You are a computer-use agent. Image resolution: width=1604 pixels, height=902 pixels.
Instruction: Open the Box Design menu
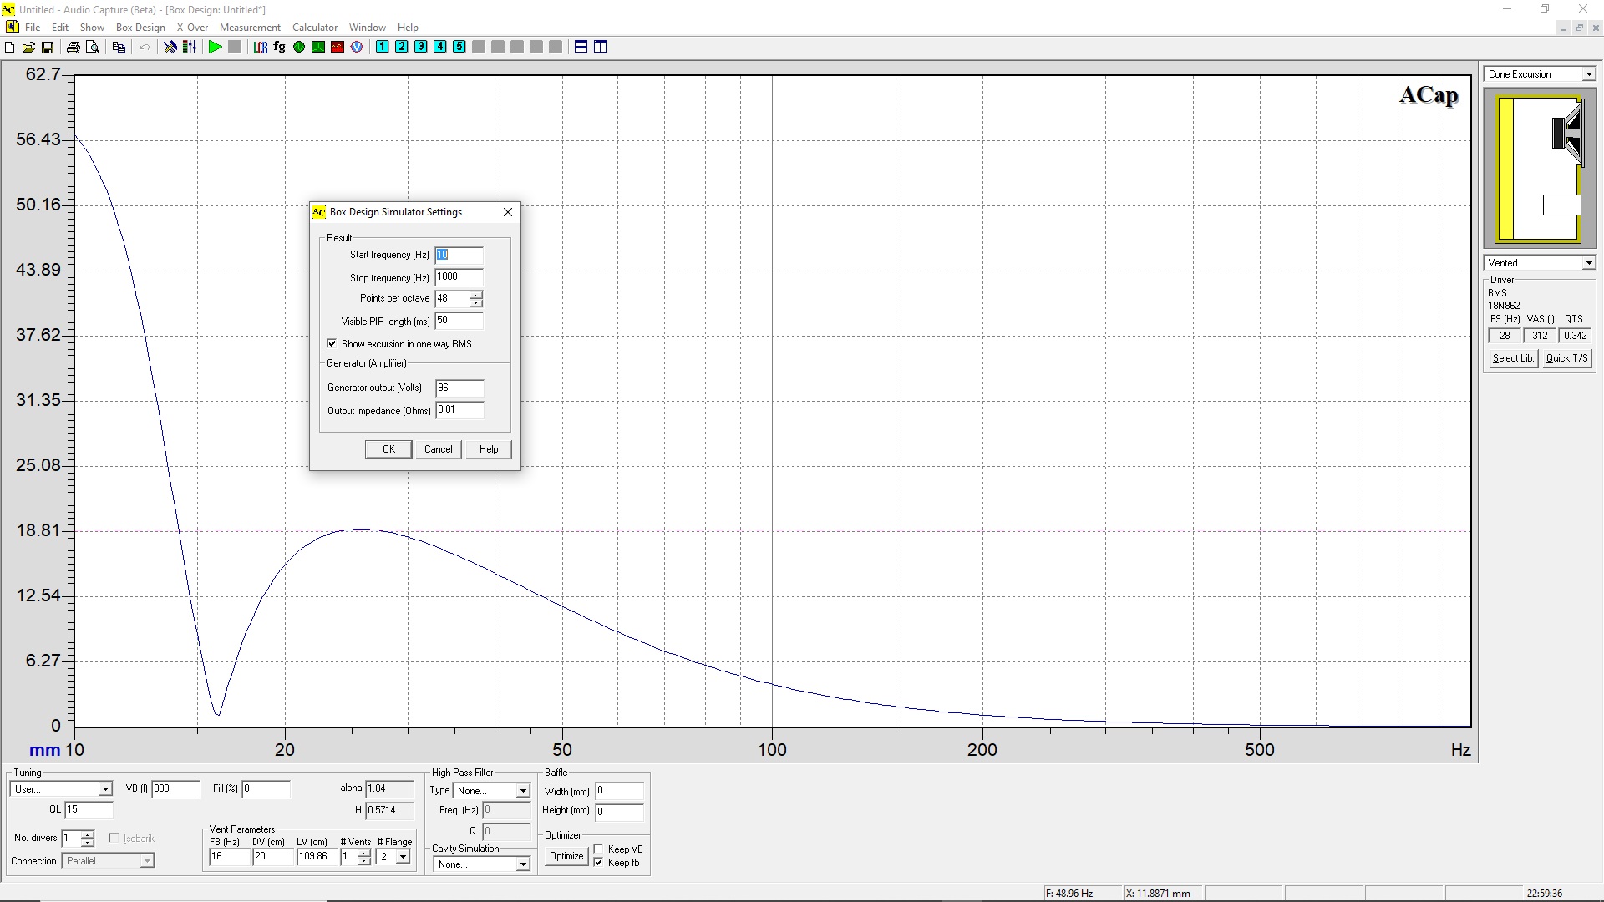[140, 28]
